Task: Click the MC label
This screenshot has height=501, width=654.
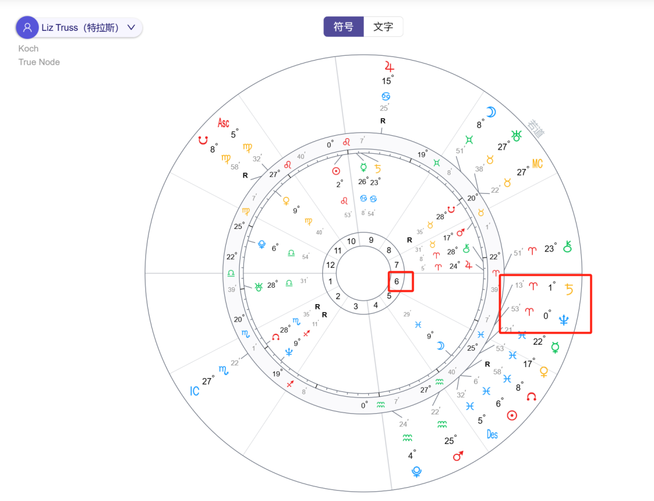Action: [x=537, y=164]
